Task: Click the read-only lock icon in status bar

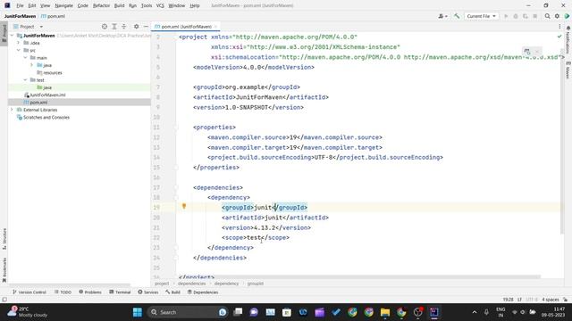Action: (565, 300)
